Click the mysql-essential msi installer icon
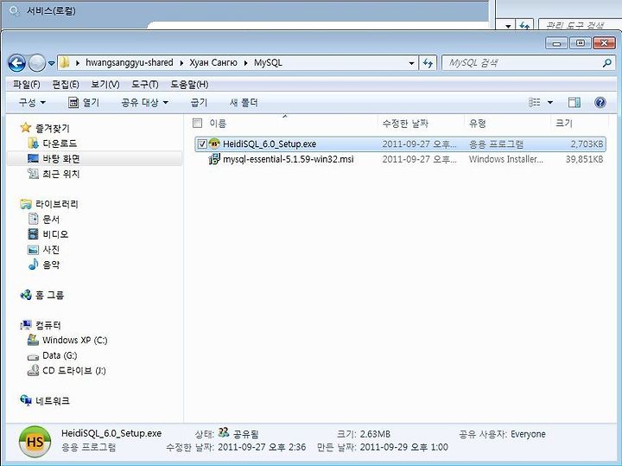 214,159
